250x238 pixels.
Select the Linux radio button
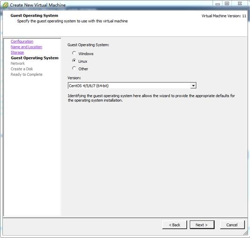click(74, 61)
